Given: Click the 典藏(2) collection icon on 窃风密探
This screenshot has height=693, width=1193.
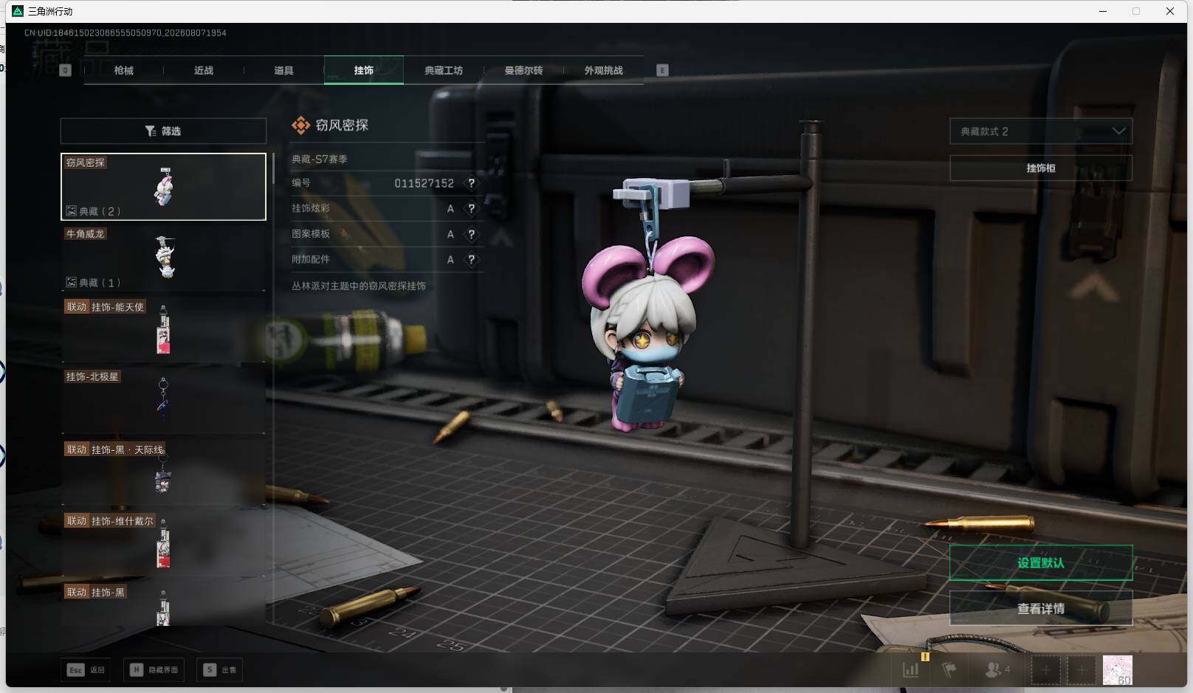Looking at the screenshot, I should pyautogui.click(x=72, y=211).
